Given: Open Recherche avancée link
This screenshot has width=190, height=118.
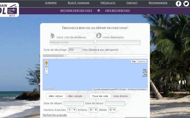Looking at the screenshot, I should click(55, 115).
